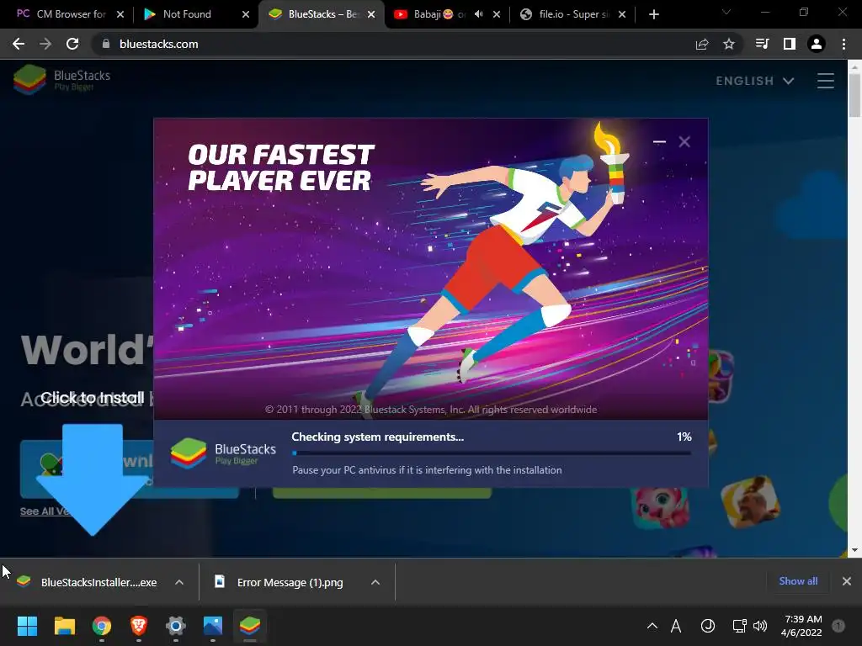Click the scrollbar down arrow
This screenshot has height=646, width=862.
[x=854, y=550]
